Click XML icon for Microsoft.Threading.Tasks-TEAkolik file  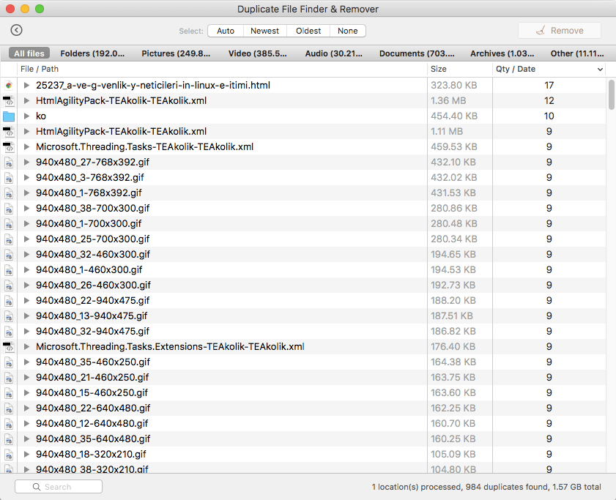[x=9, y=147]
